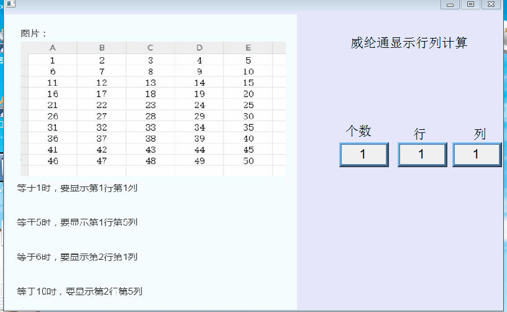This screenshot has height=312, width=507.
Task: Click column header E in table image
Action: click(x=248, y=48)
